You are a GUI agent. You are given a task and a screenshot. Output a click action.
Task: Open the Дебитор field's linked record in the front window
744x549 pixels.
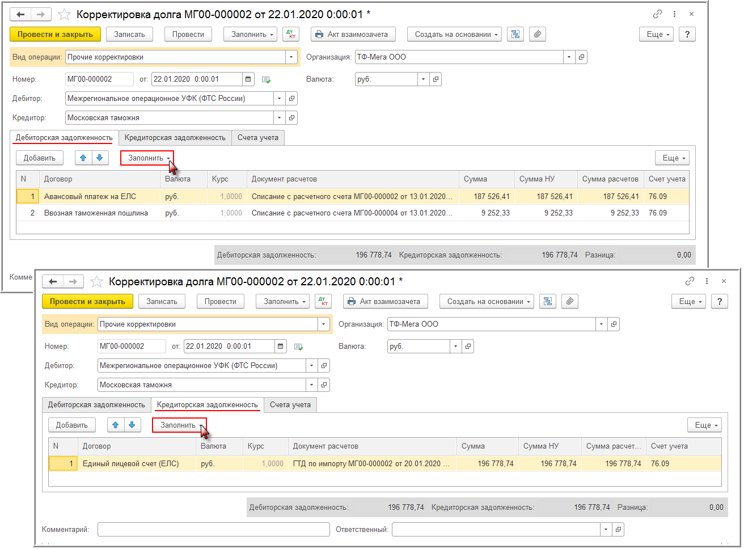(324, 366)
